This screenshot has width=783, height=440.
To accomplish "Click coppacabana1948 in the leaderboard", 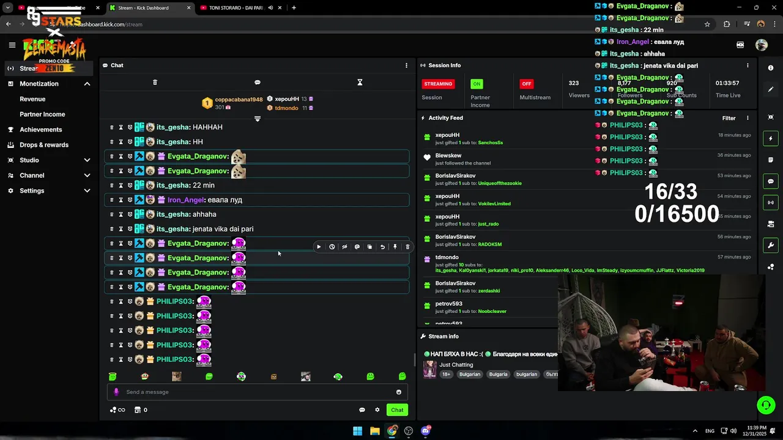I will click(239, 100).
